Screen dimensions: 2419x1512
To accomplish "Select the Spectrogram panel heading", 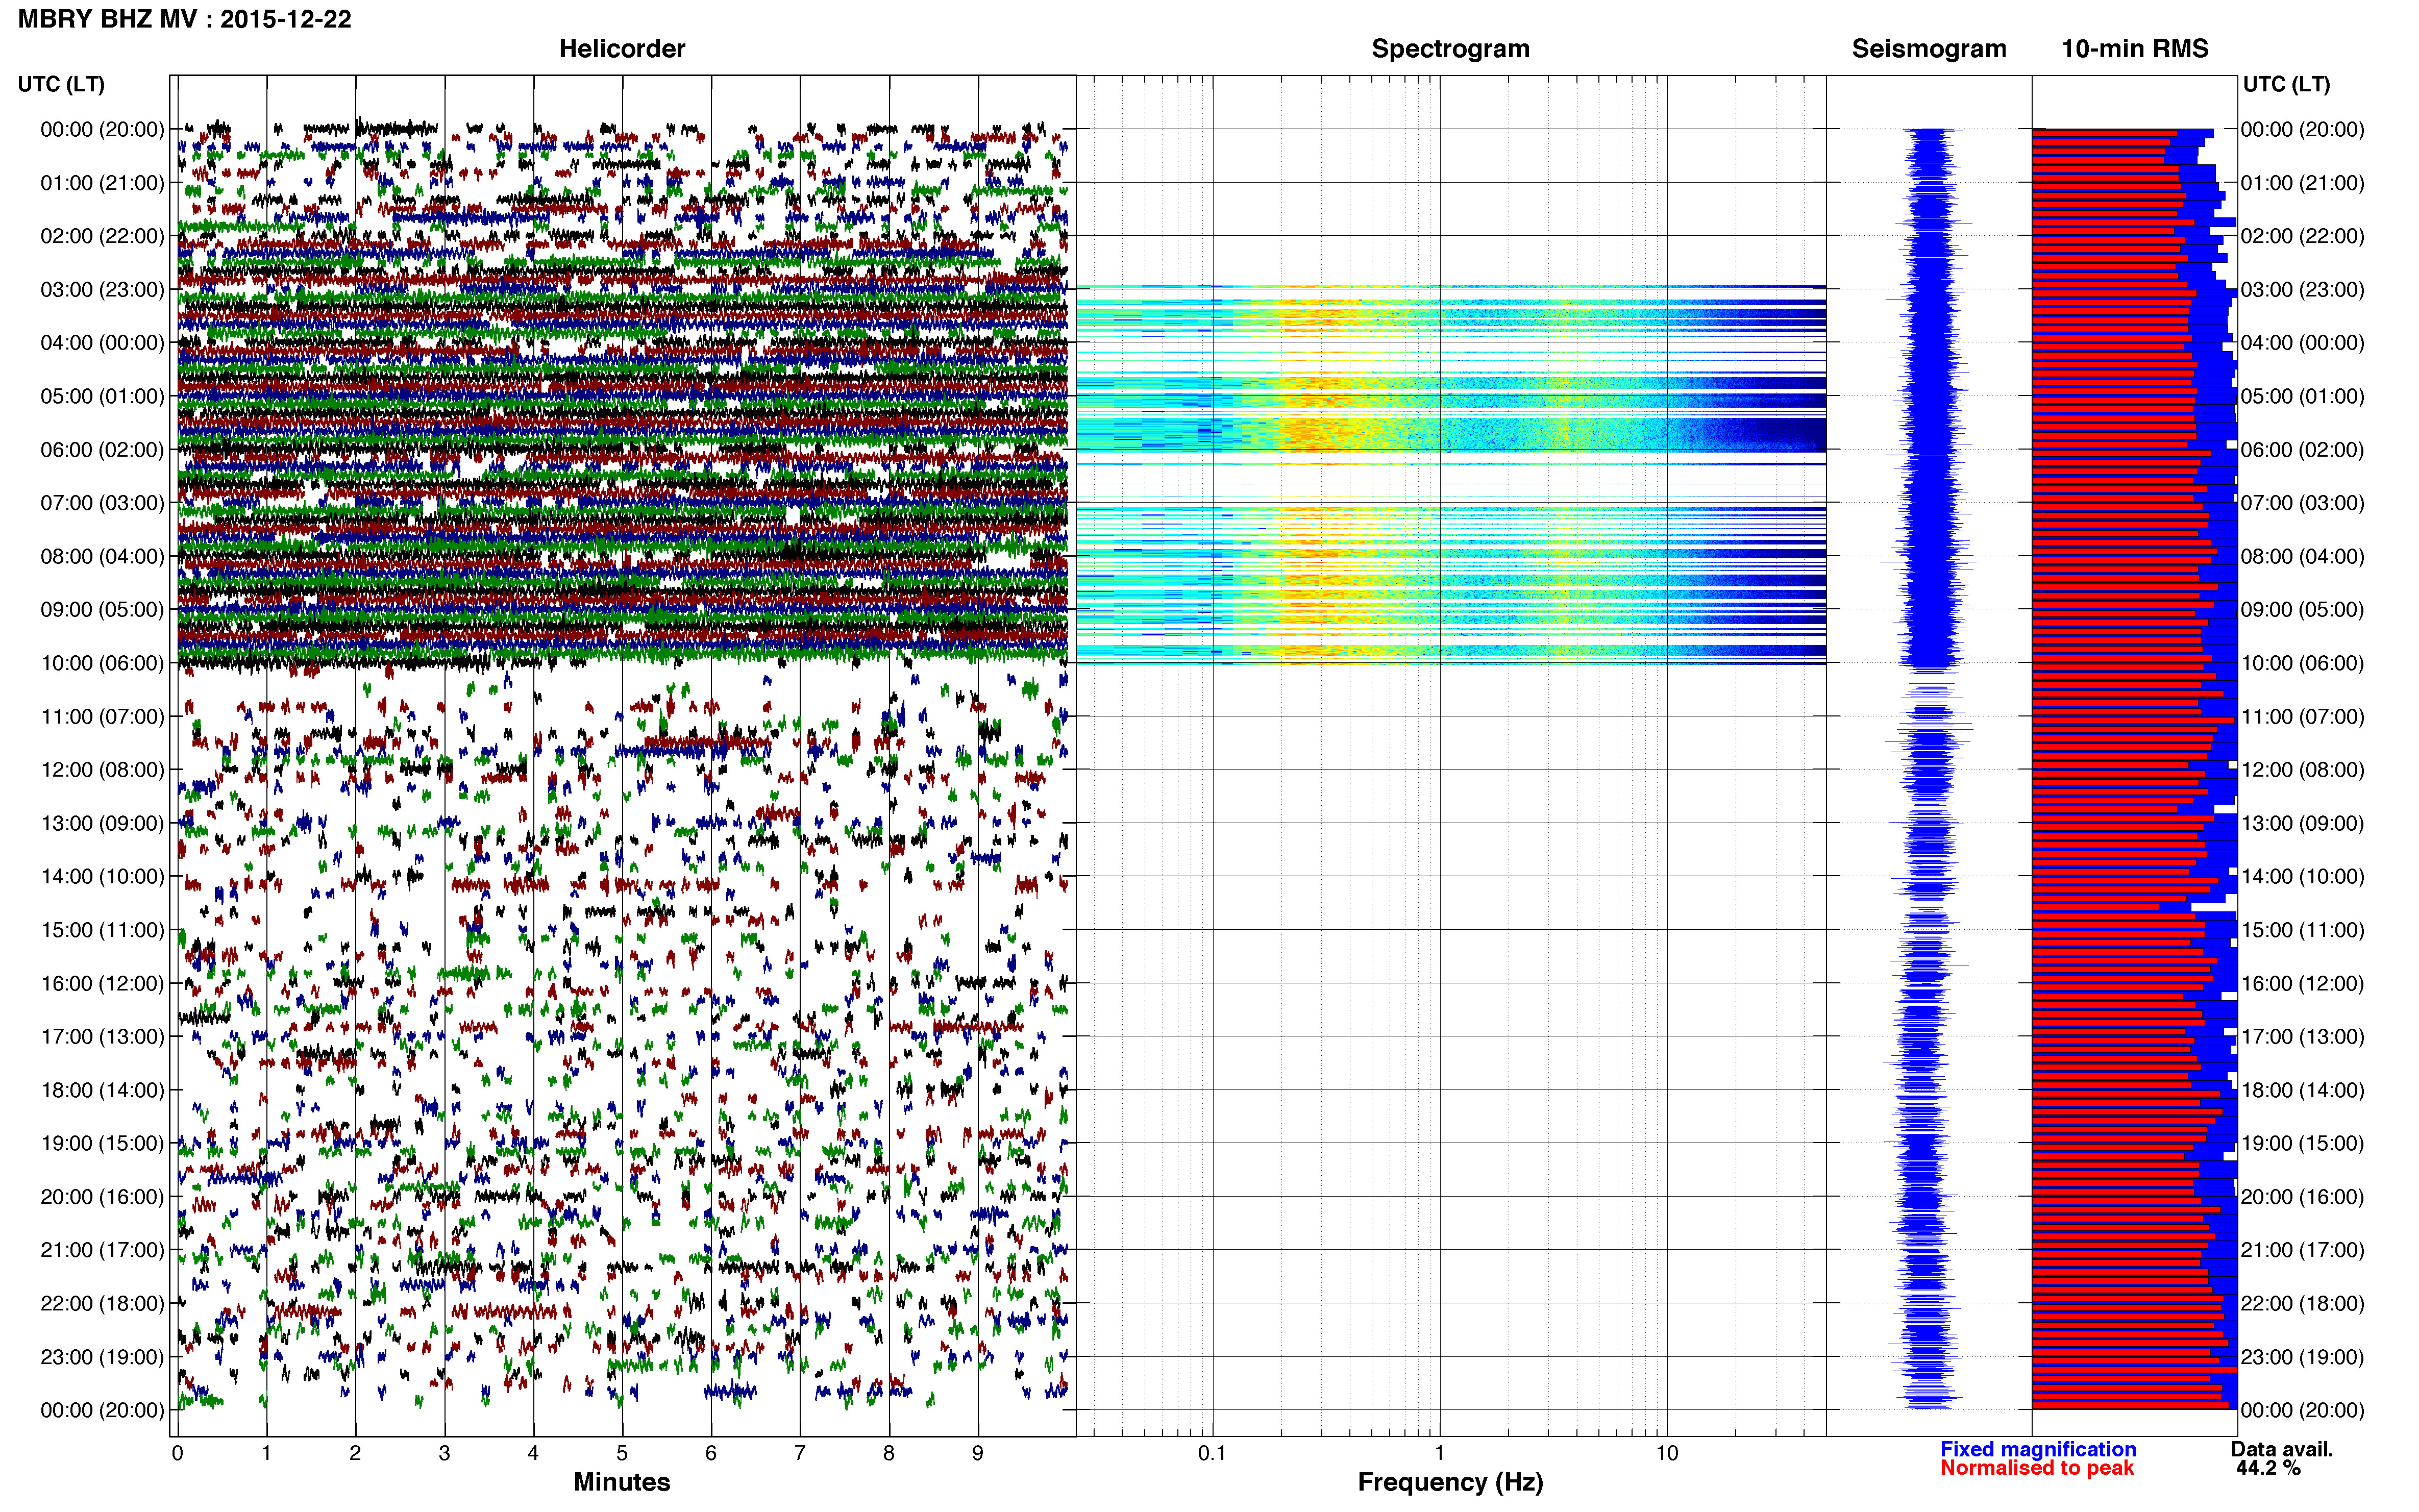I will (1450, 48).
